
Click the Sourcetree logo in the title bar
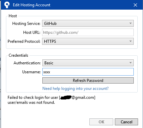click(7, 5)
